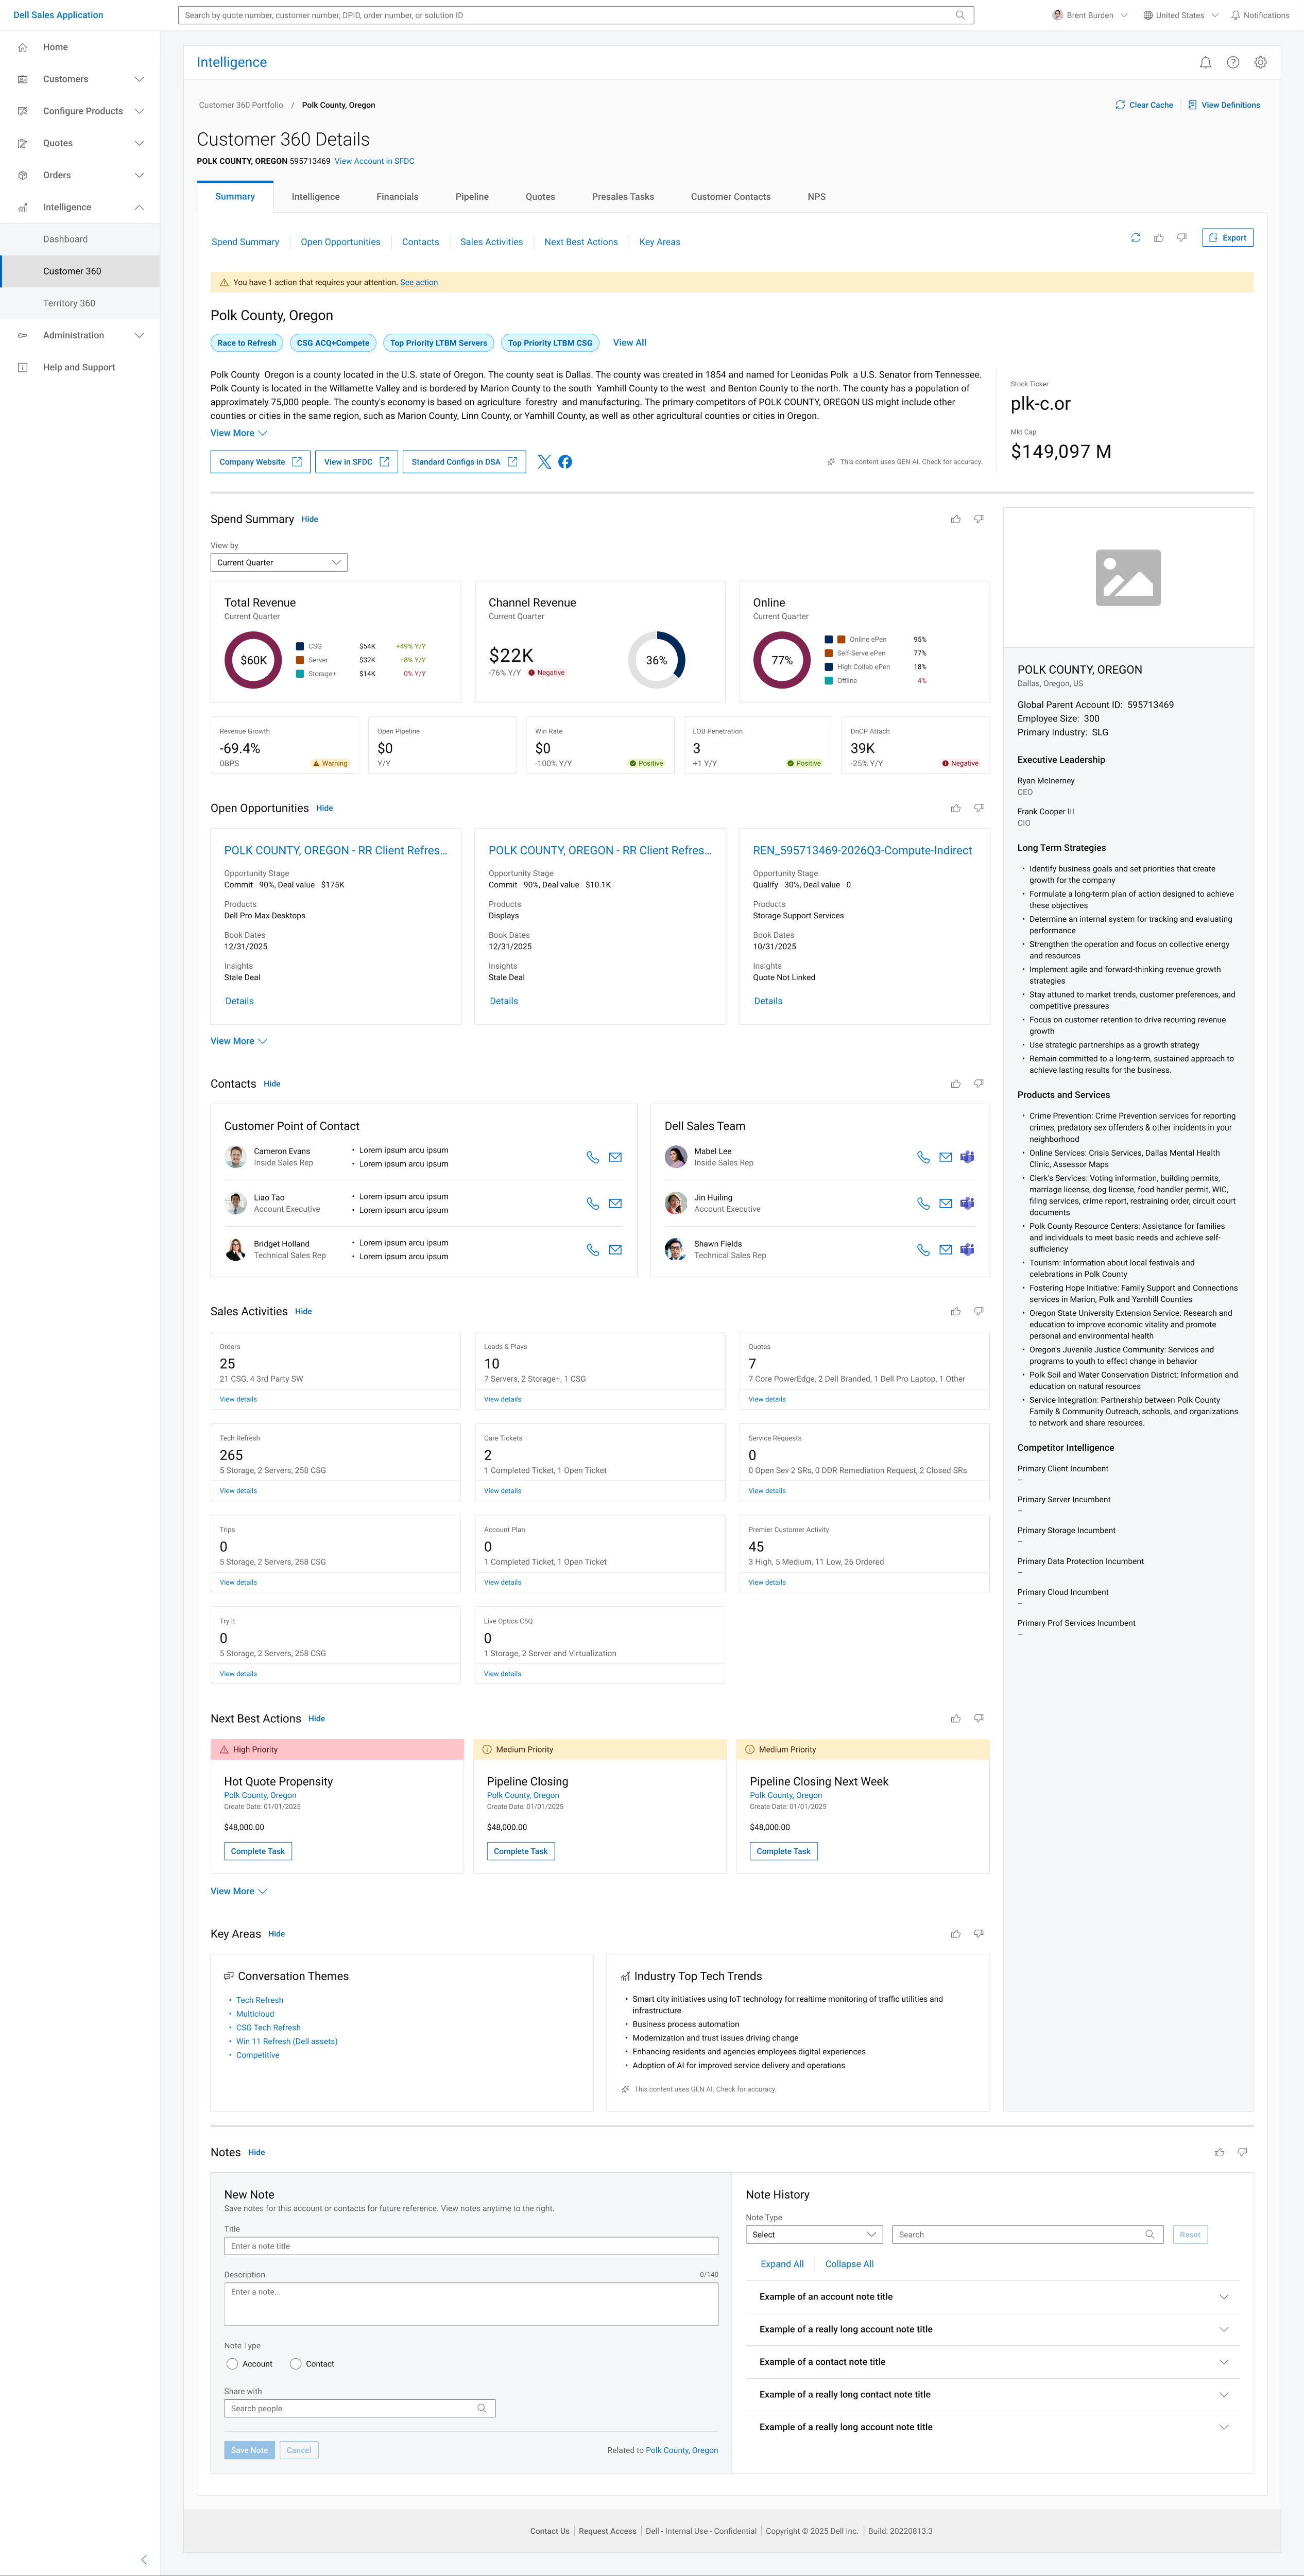Open the help question mark icon
Screen dimensions: 1304x2576
[x=1233, y=63]
